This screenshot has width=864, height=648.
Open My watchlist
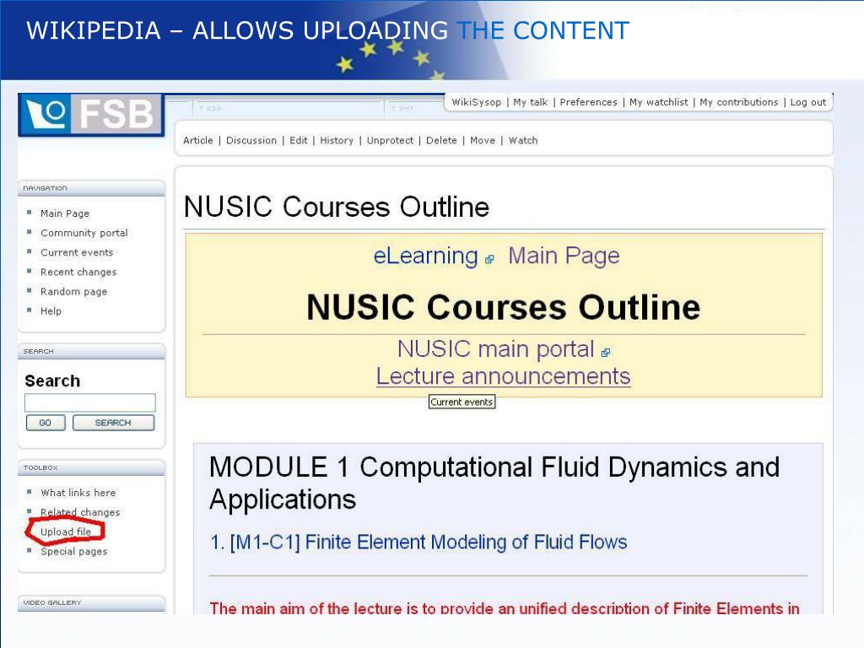click(x=658, y=102)
